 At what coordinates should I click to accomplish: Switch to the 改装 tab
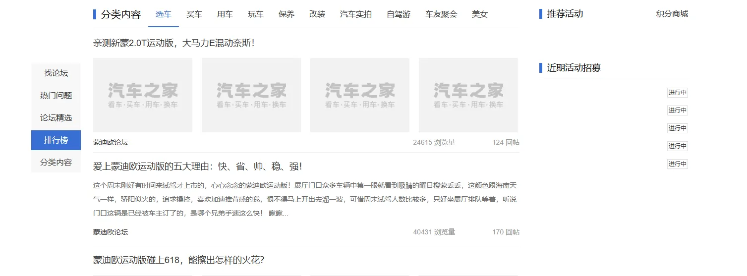point(317,14)
